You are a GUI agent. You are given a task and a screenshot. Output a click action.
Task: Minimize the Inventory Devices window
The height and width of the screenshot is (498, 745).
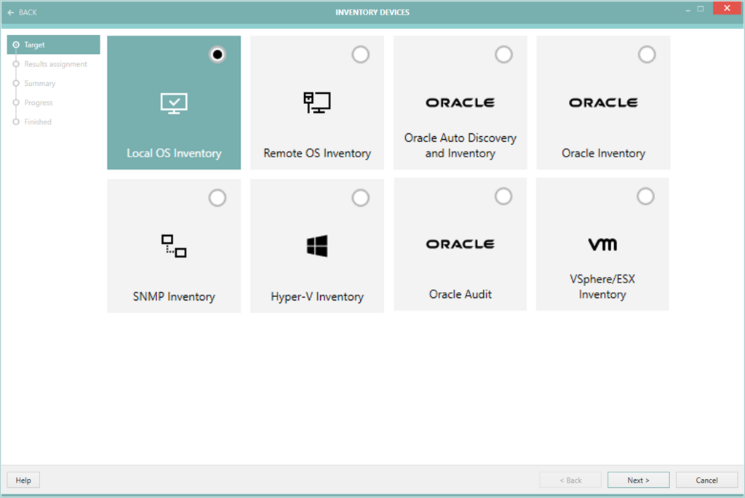pyautogui.click(x=688, y=9)
